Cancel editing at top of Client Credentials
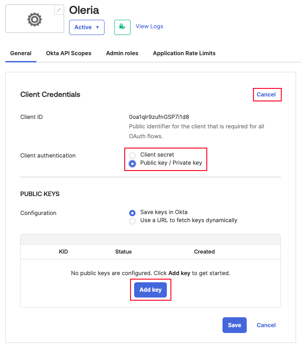Screen dimensions: 301x346 (266, 94)
